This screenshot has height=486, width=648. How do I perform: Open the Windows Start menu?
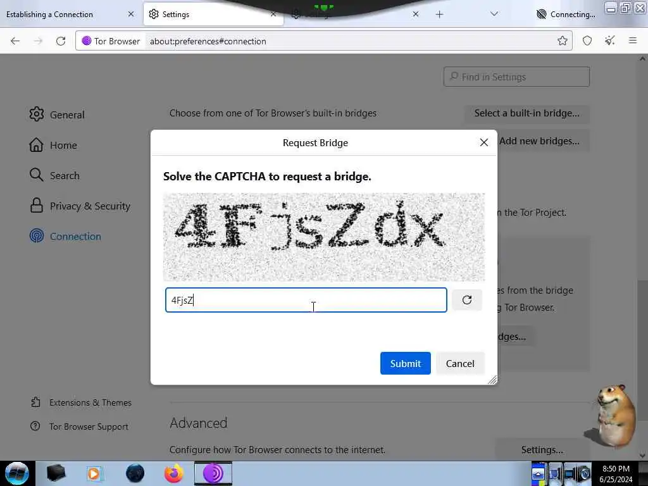(16, 473)
